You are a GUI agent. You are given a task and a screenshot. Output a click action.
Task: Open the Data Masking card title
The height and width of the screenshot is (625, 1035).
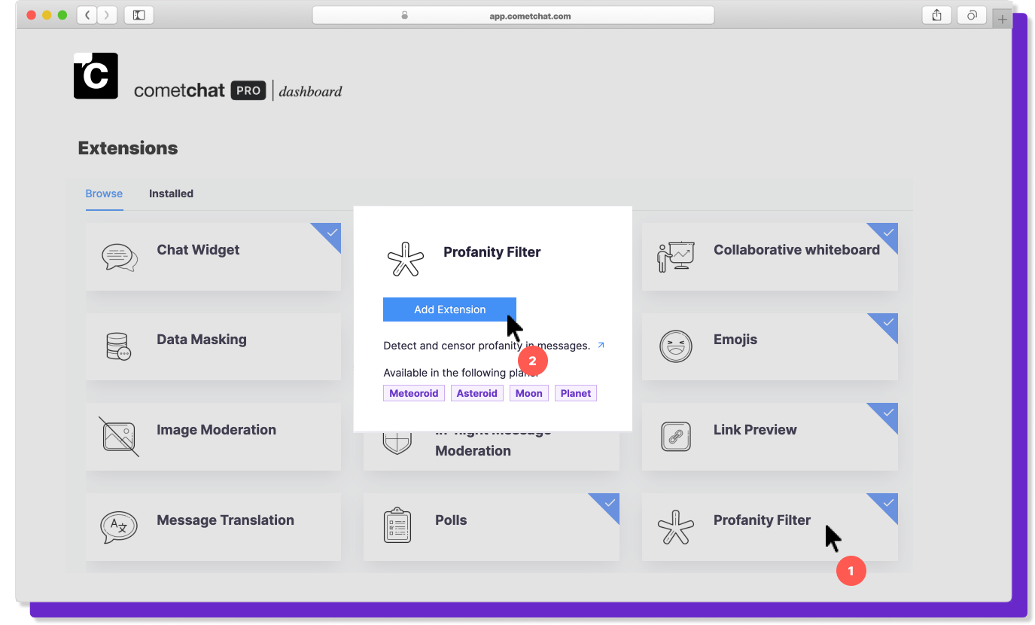pos(202,340)
